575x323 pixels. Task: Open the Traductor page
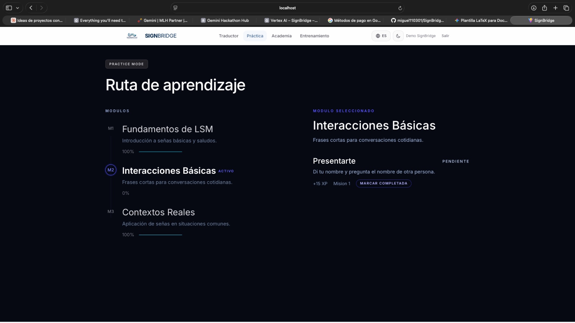(229, 36)
